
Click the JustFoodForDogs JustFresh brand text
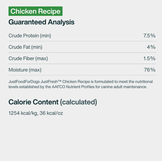click(33, 82)
